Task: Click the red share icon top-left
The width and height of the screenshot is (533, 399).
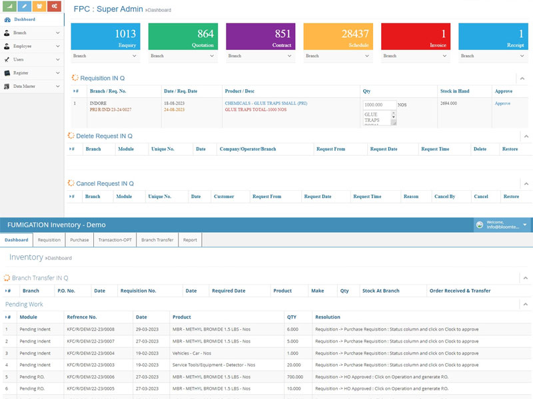Action: pyautogui.click(x=53, y=7)
